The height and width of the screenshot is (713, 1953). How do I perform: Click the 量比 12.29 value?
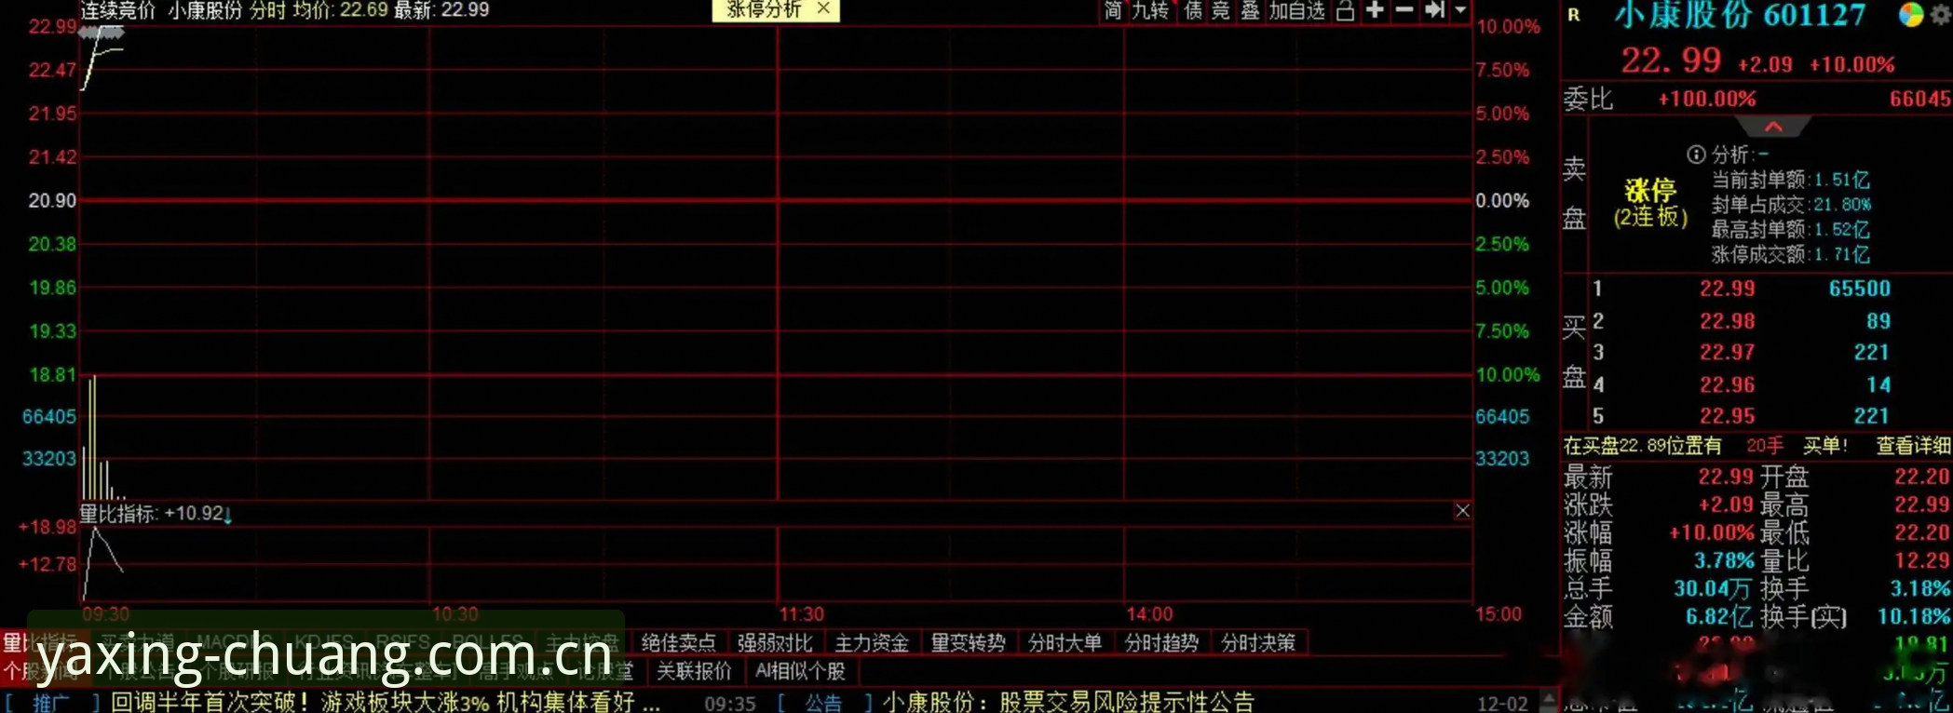click(1922, 560)
